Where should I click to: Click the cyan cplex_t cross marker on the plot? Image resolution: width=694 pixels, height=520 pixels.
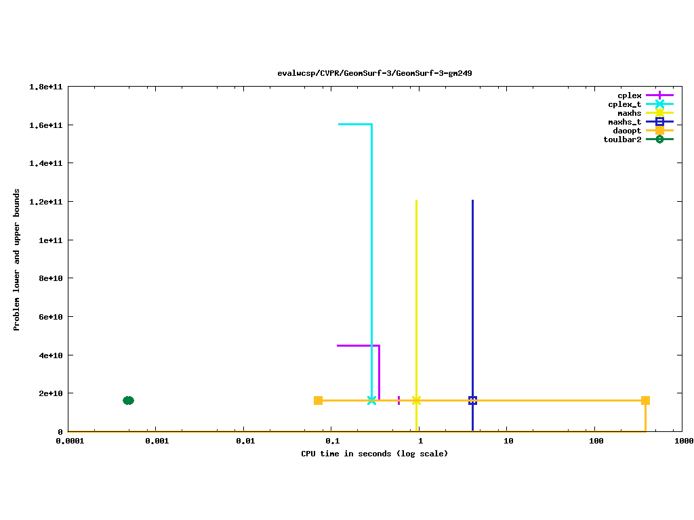371,400
